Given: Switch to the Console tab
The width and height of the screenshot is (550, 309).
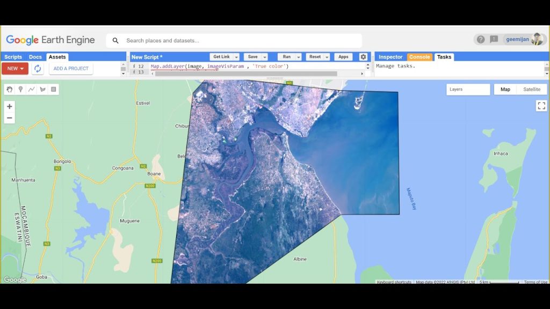Looking at the screenshot, I should pyautogui.click(x=419, y=56).
